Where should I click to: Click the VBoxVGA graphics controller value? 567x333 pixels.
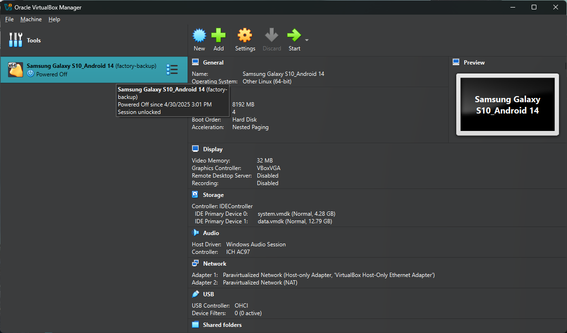(269, 168)
